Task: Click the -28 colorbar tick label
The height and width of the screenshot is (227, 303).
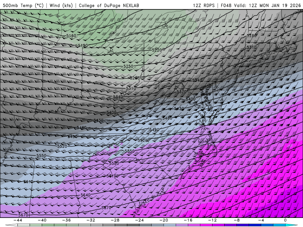Action: (115, 220)
